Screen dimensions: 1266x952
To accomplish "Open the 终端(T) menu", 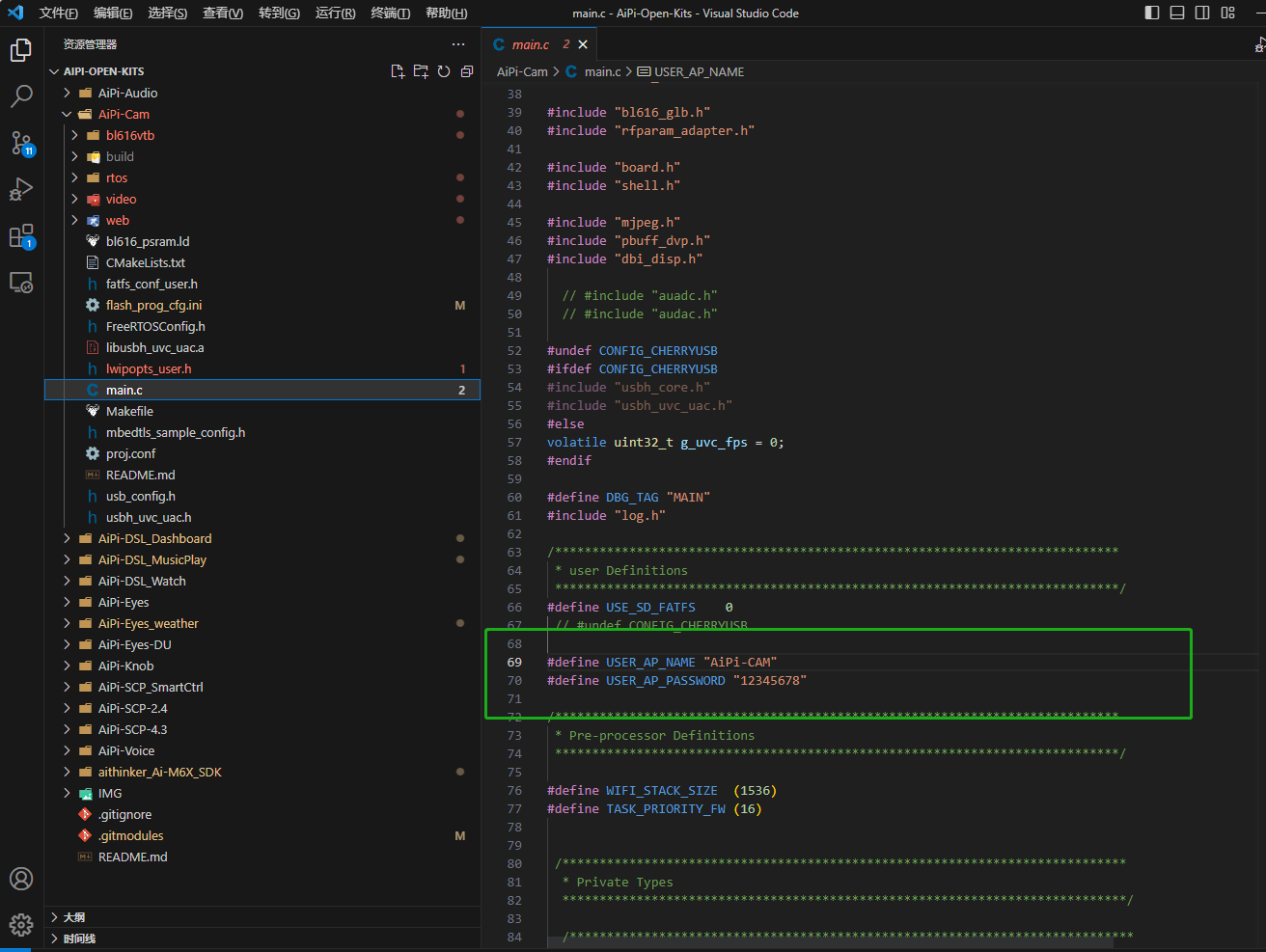I will click(391, 13).
